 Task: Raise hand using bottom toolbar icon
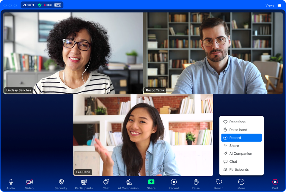coord(196,182)
